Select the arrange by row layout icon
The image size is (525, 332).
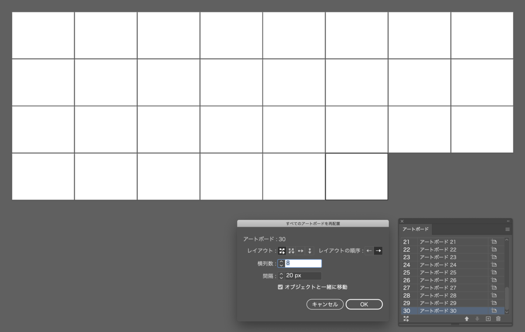pos(301,251)
